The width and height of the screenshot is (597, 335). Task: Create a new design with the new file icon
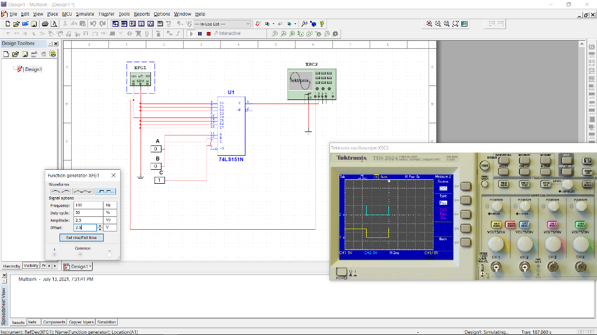point(8,24)
